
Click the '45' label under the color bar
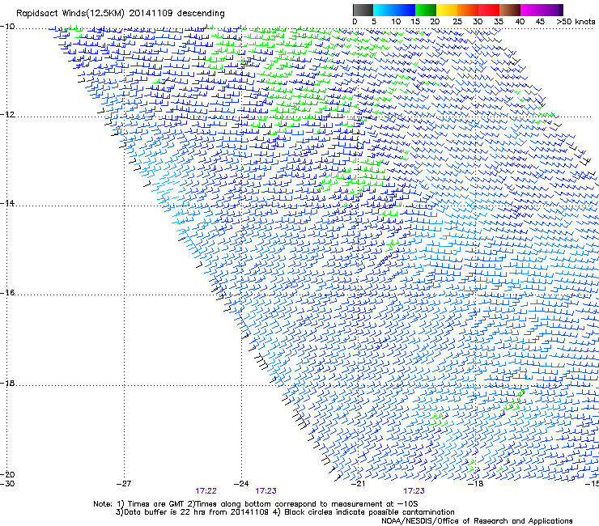pos(540,22)
